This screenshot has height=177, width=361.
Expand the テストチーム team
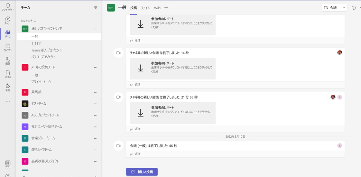coord(39,104)
